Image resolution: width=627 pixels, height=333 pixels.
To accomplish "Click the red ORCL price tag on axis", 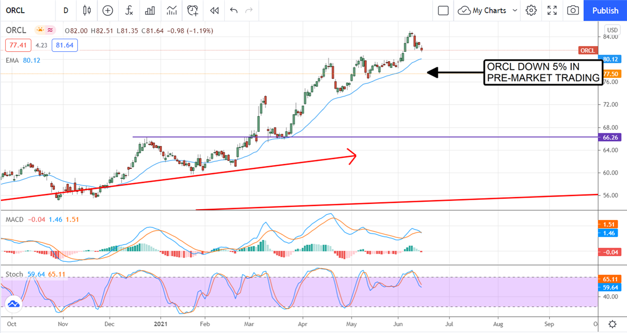I will click(x=588, y=51).
